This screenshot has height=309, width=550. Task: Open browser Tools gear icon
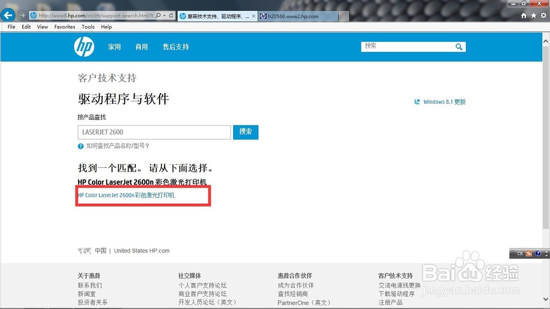543,15
